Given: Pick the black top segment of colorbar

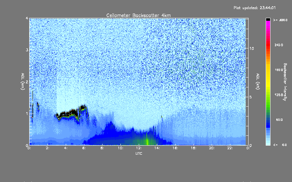Looking at the screenshot, I should (x=268, y=19).
